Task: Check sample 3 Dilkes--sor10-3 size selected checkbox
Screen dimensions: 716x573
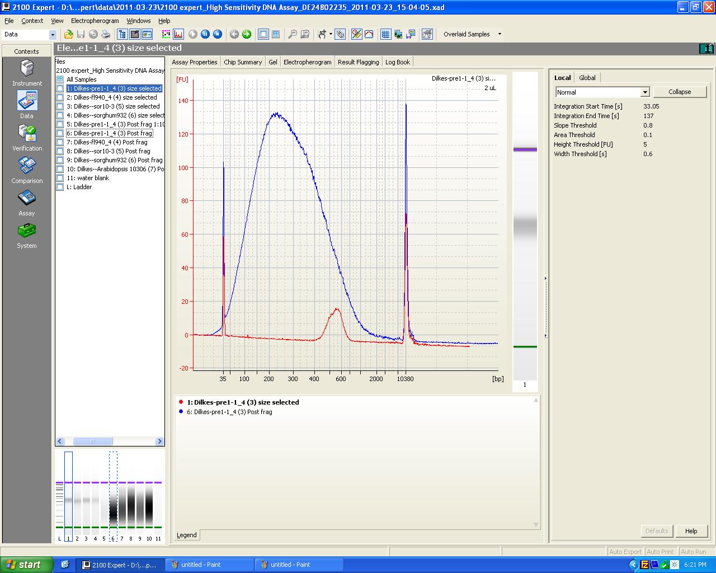Action: (x=60, y=106)
